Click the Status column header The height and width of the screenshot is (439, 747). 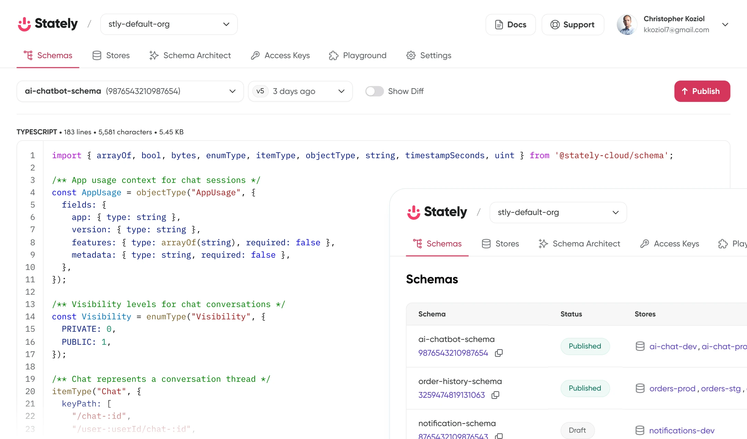tap(571, 314)
